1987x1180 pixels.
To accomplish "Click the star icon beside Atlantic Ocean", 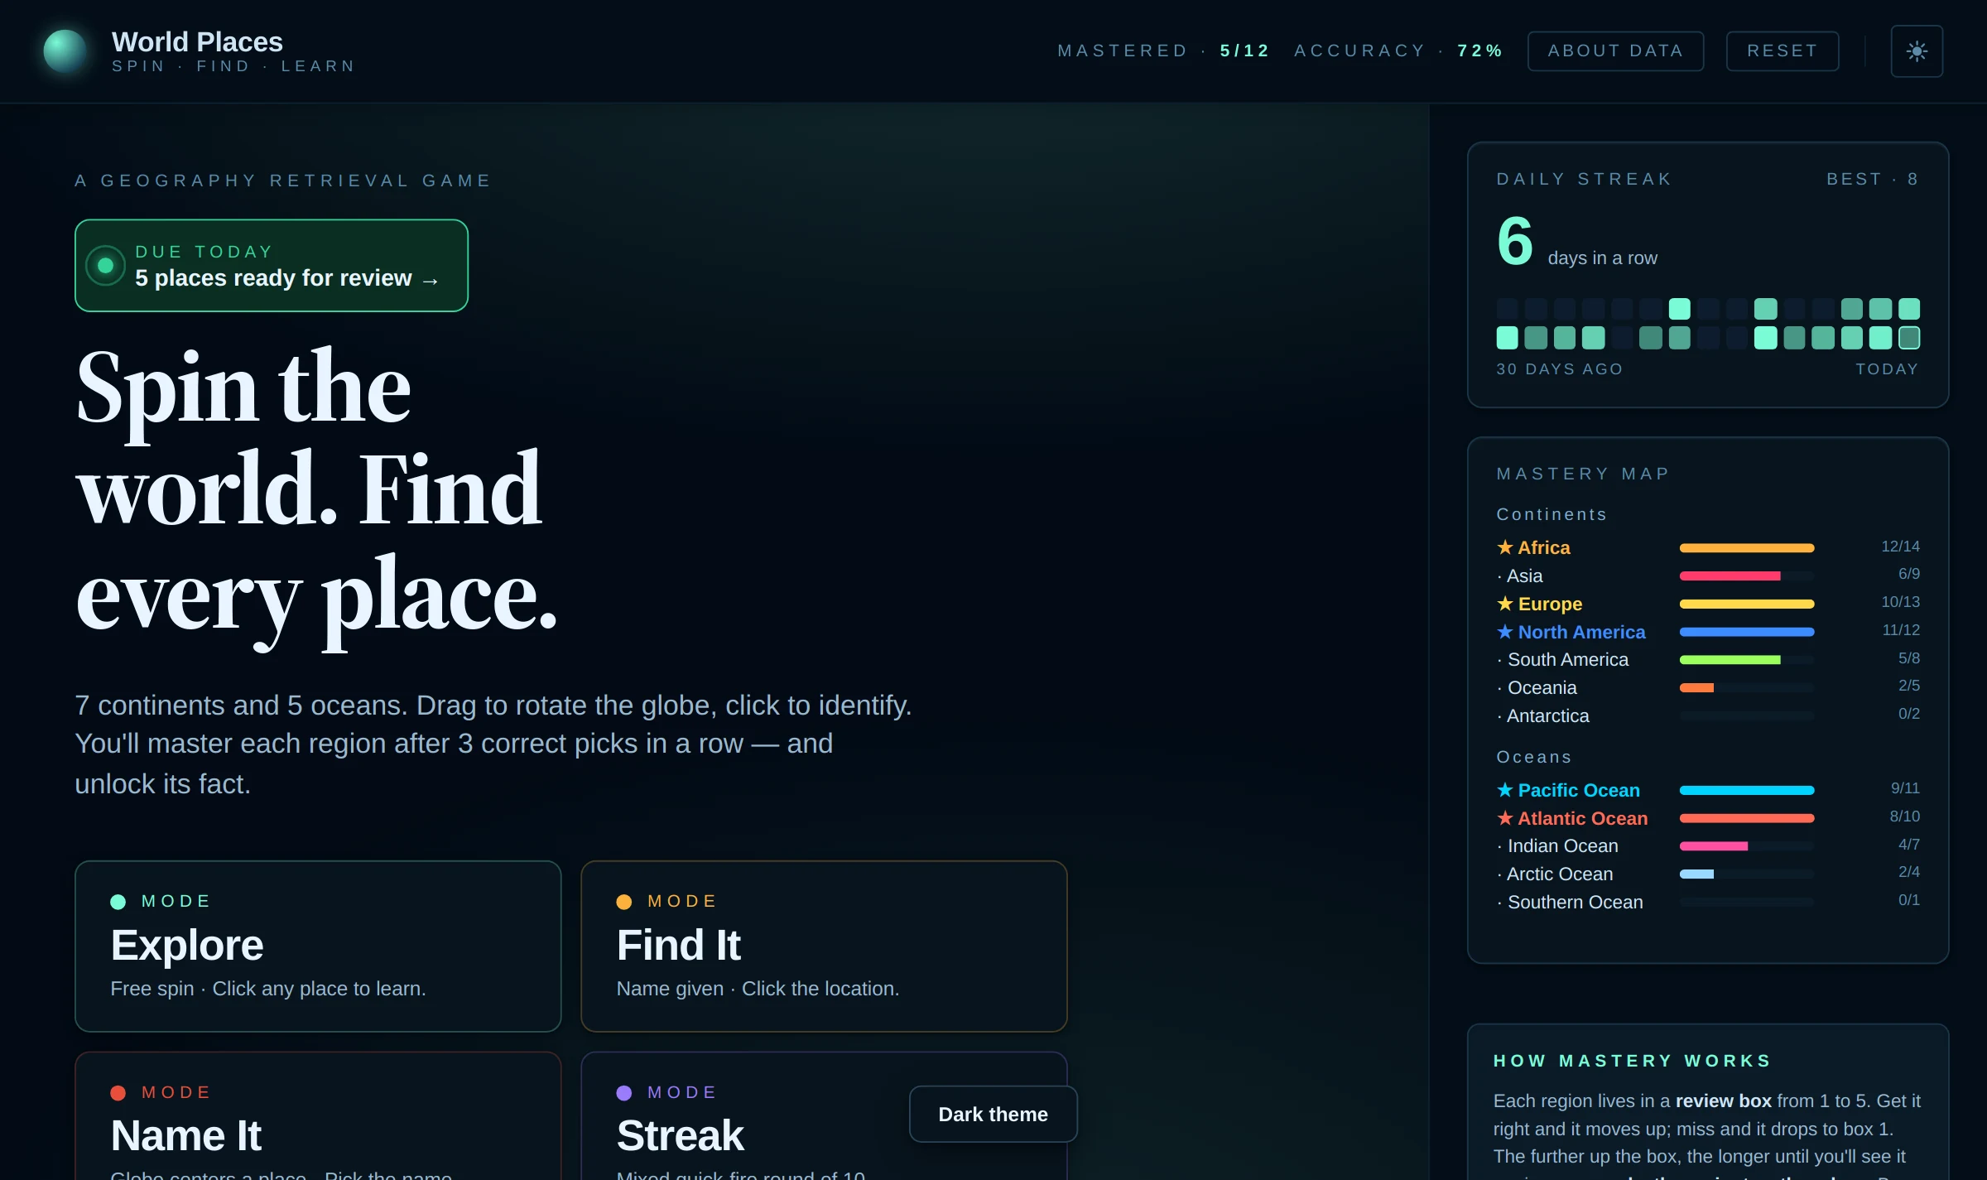I will 1505,818.
